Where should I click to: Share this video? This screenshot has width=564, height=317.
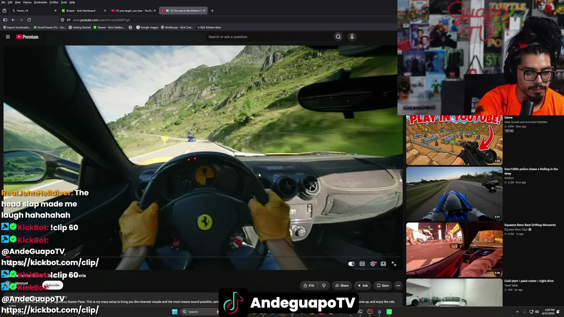[x=342, y=286]
